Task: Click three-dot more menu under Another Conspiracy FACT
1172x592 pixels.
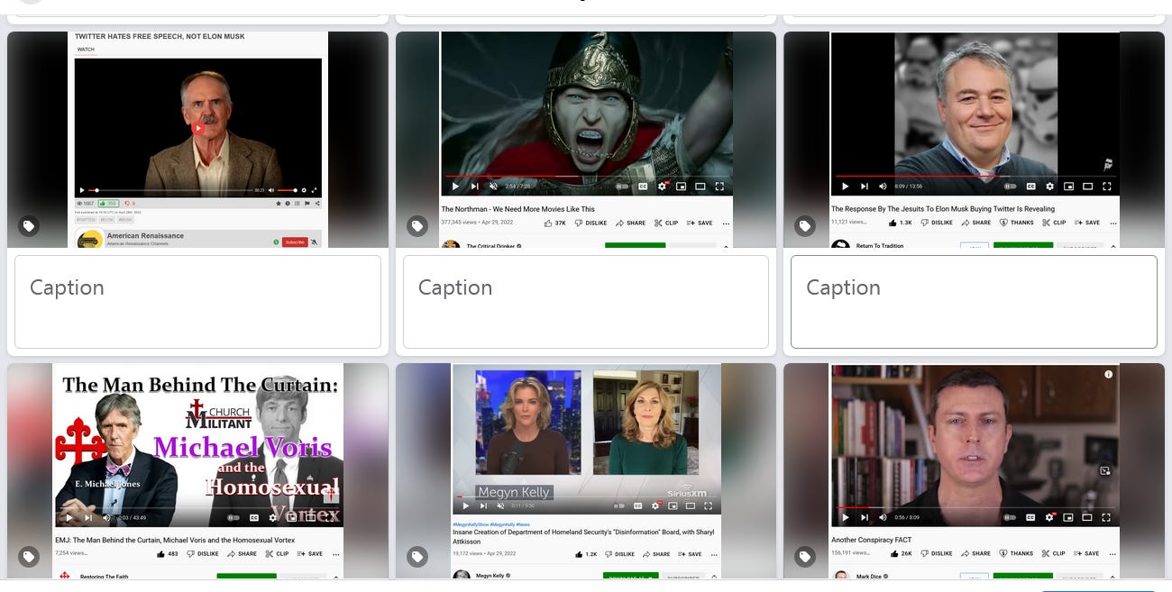Action: coord(1113,553)
